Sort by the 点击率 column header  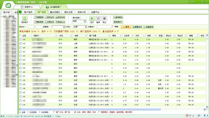(128, 36)
